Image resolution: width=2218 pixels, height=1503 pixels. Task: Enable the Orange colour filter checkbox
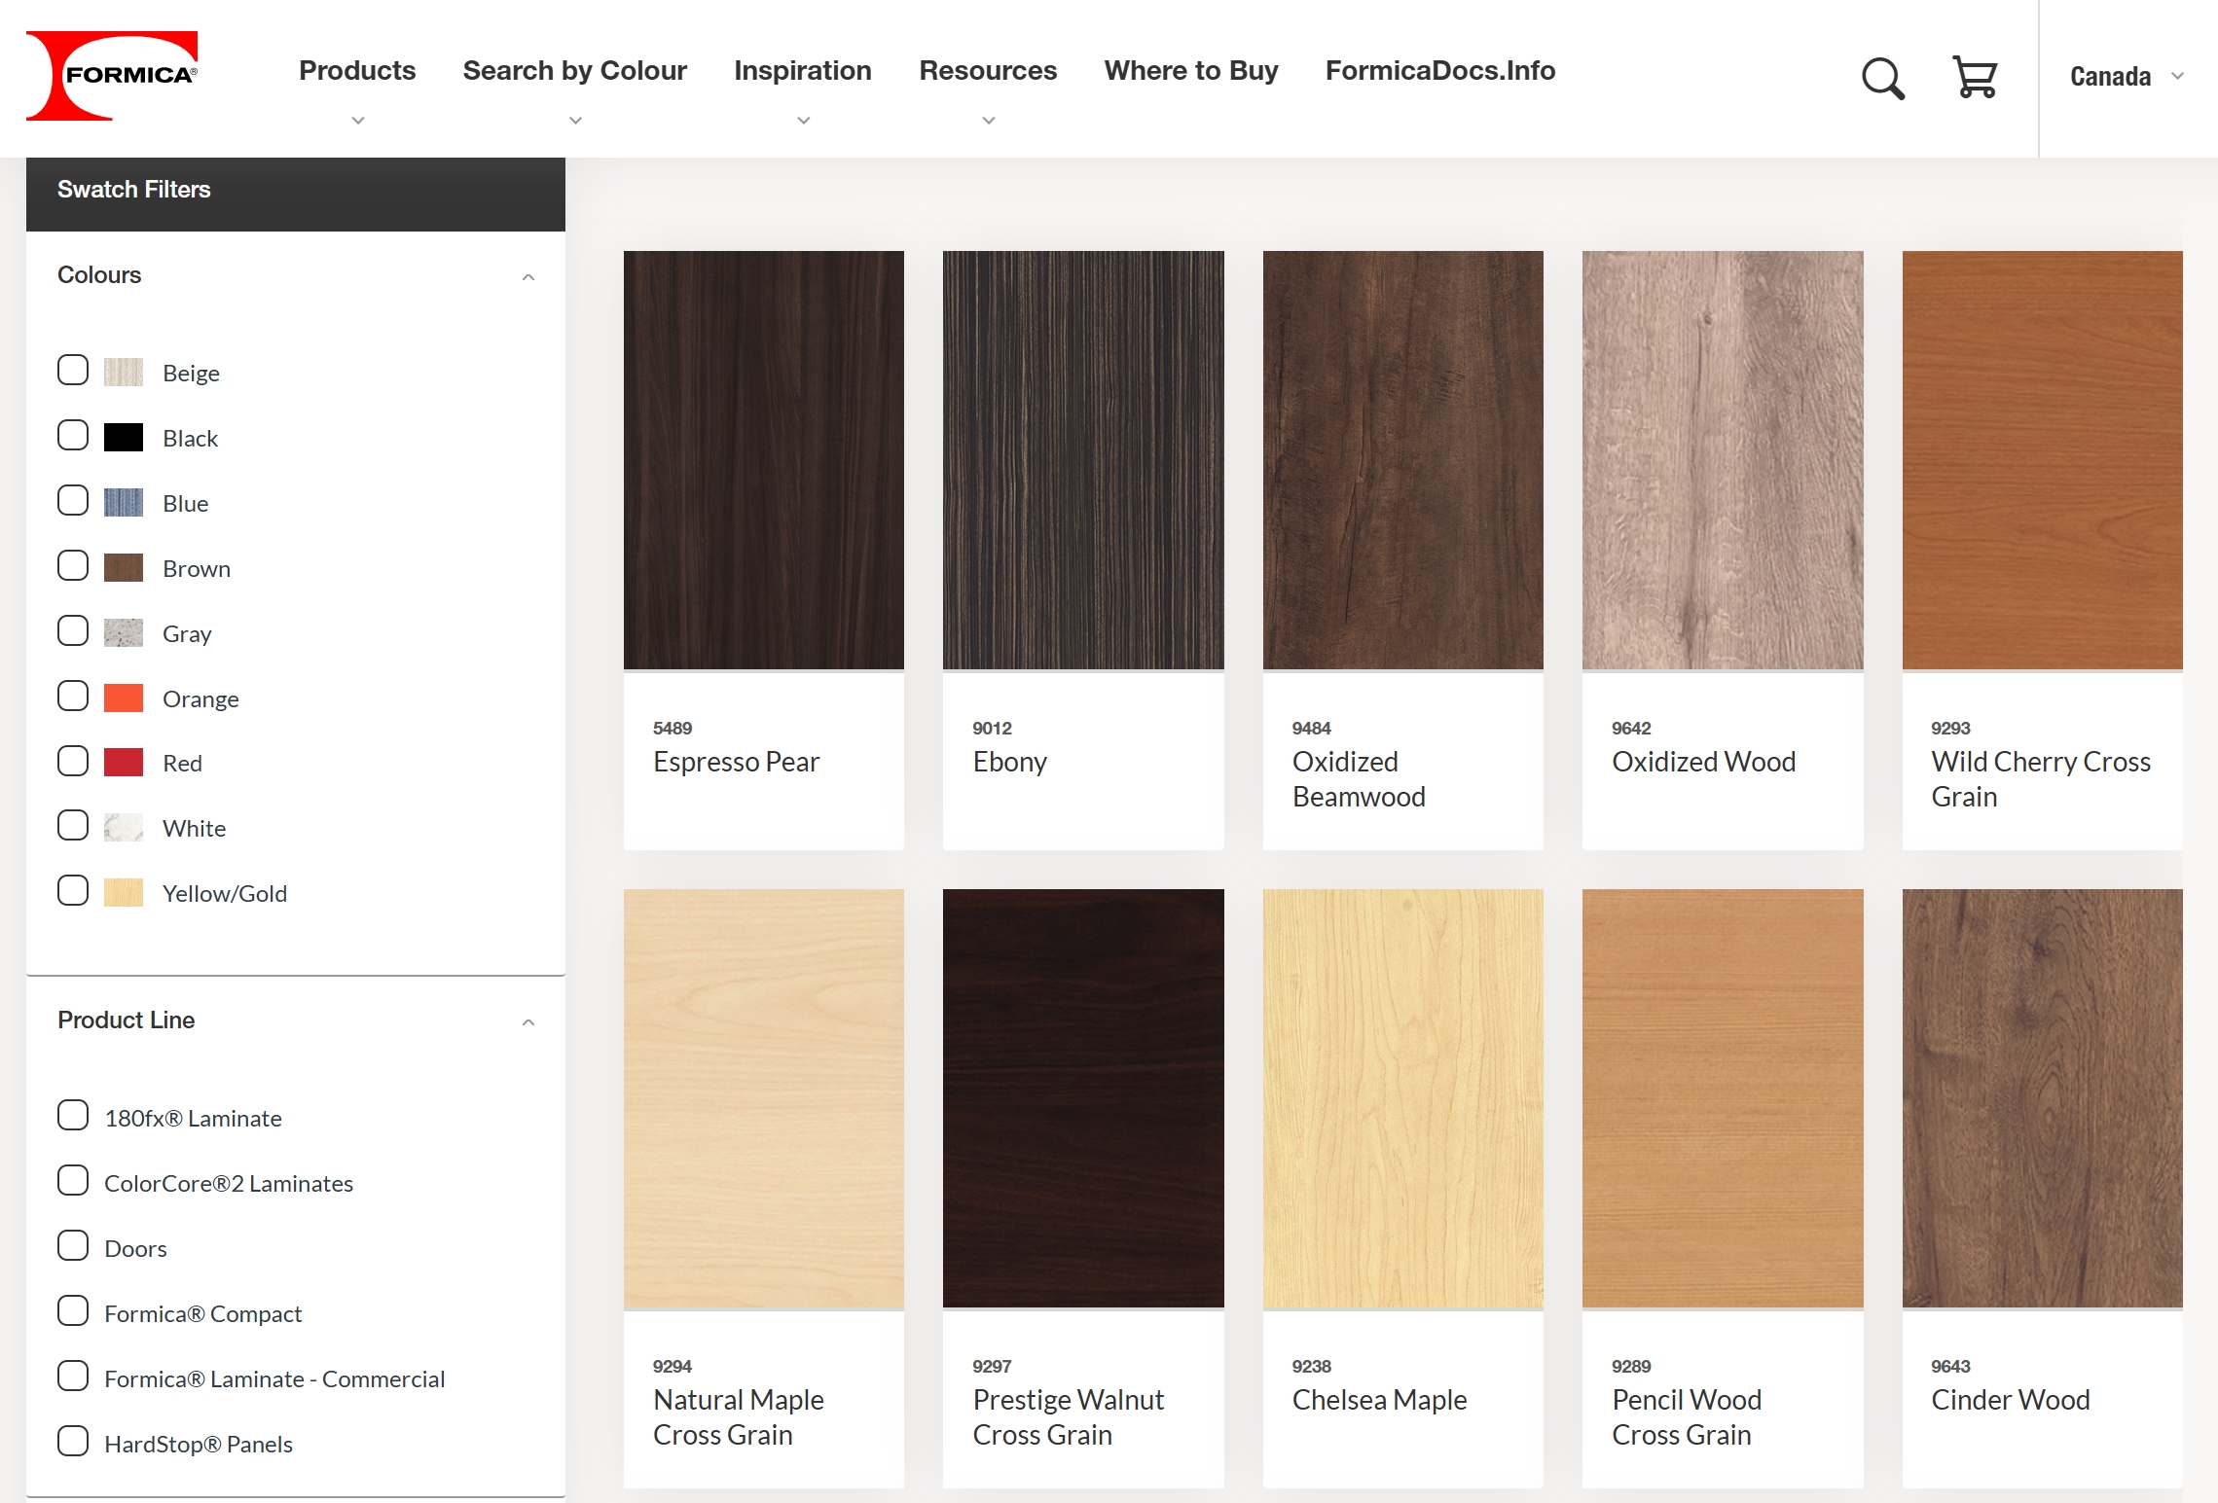point(73,696)
